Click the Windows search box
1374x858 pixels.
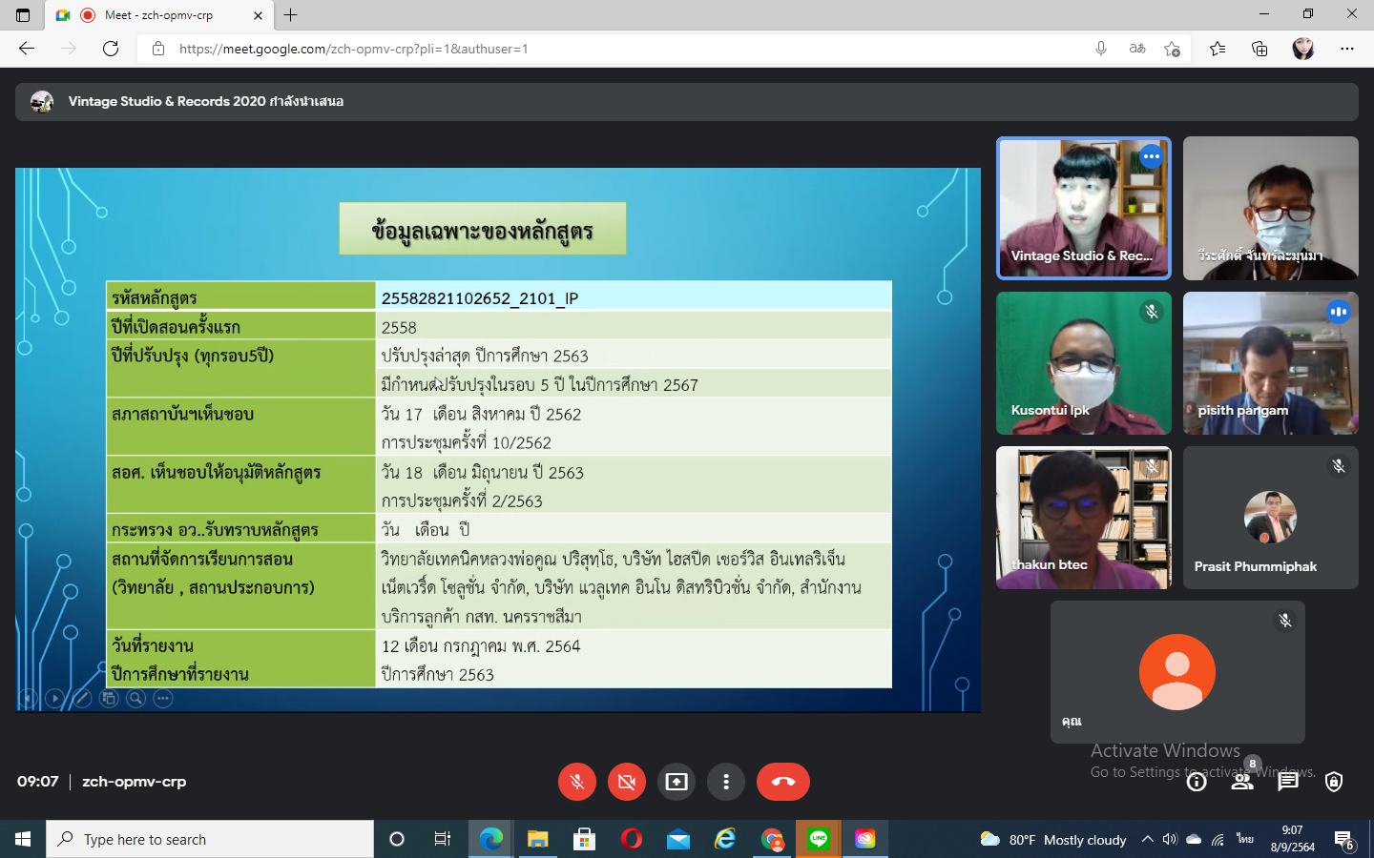click(210, 839)
